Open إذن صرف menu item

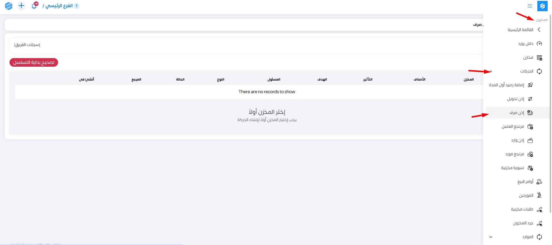517,113
